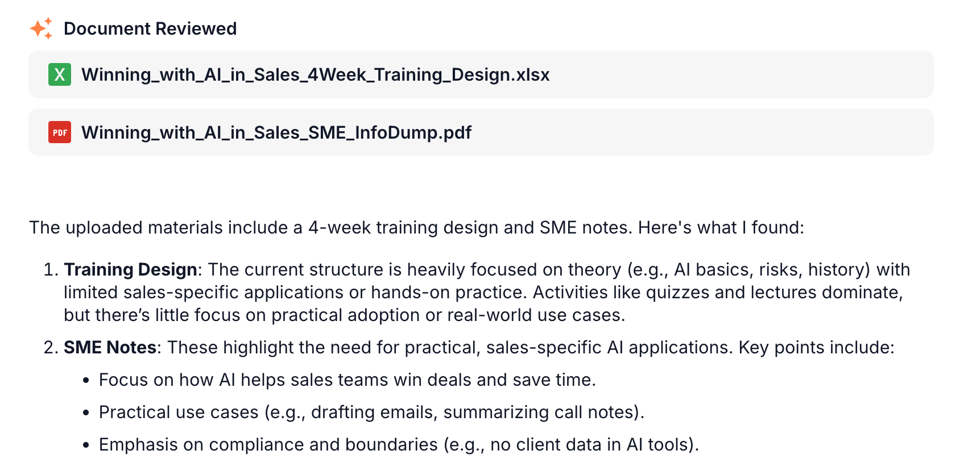968x467 pixels.
Task: Click empty area of the PDF attachment chip
Action: click(x=700, y=132)
